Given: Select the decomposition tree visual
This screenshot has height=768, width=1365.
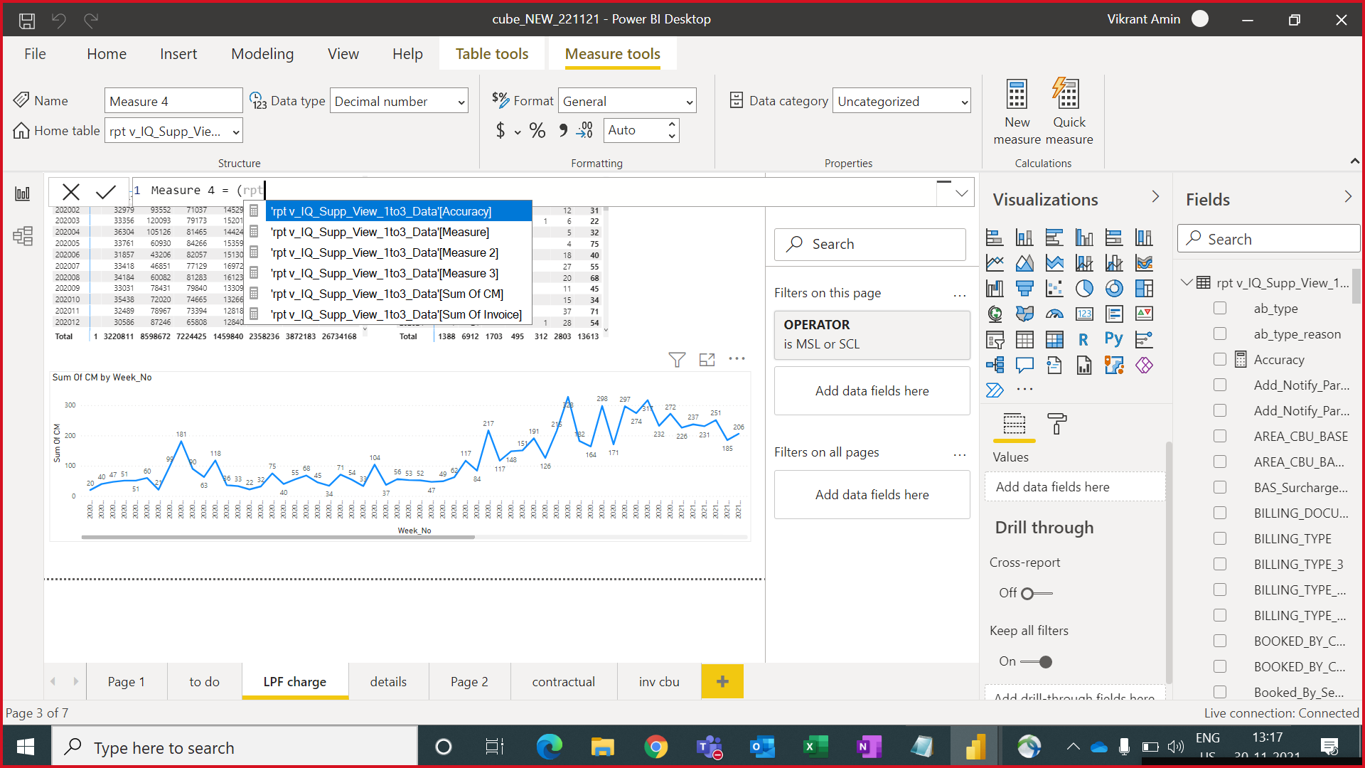Looking at the screenshot, I should click(x=995, y=366).
